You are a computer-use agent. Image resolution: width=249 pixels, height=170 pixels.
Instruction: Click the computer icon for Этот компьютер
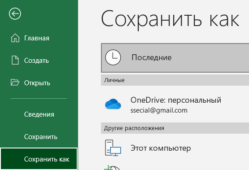pos(113,148)
